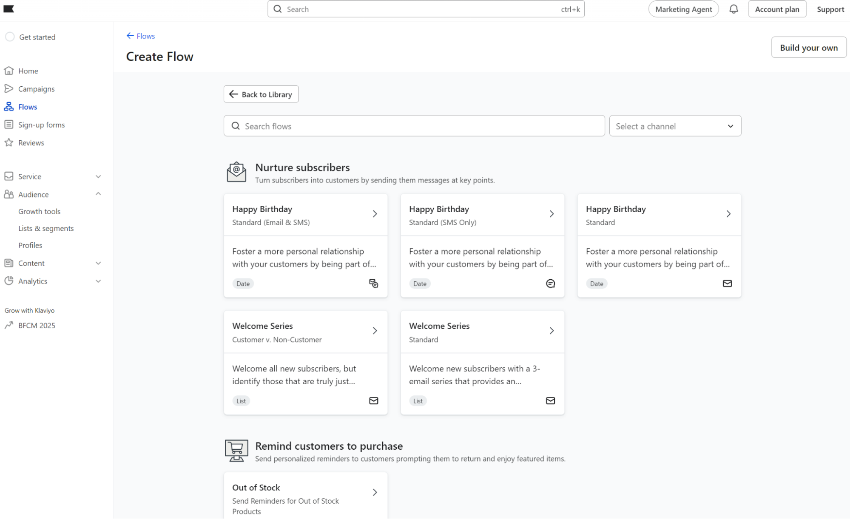Click email-and-SMS channel icon on first Happy Birthday card

[373, 284]
